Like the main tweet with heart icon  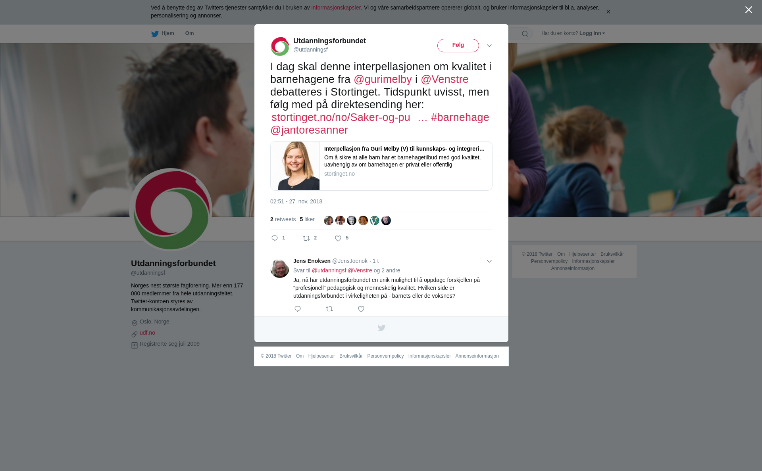[x=338, y=238]
